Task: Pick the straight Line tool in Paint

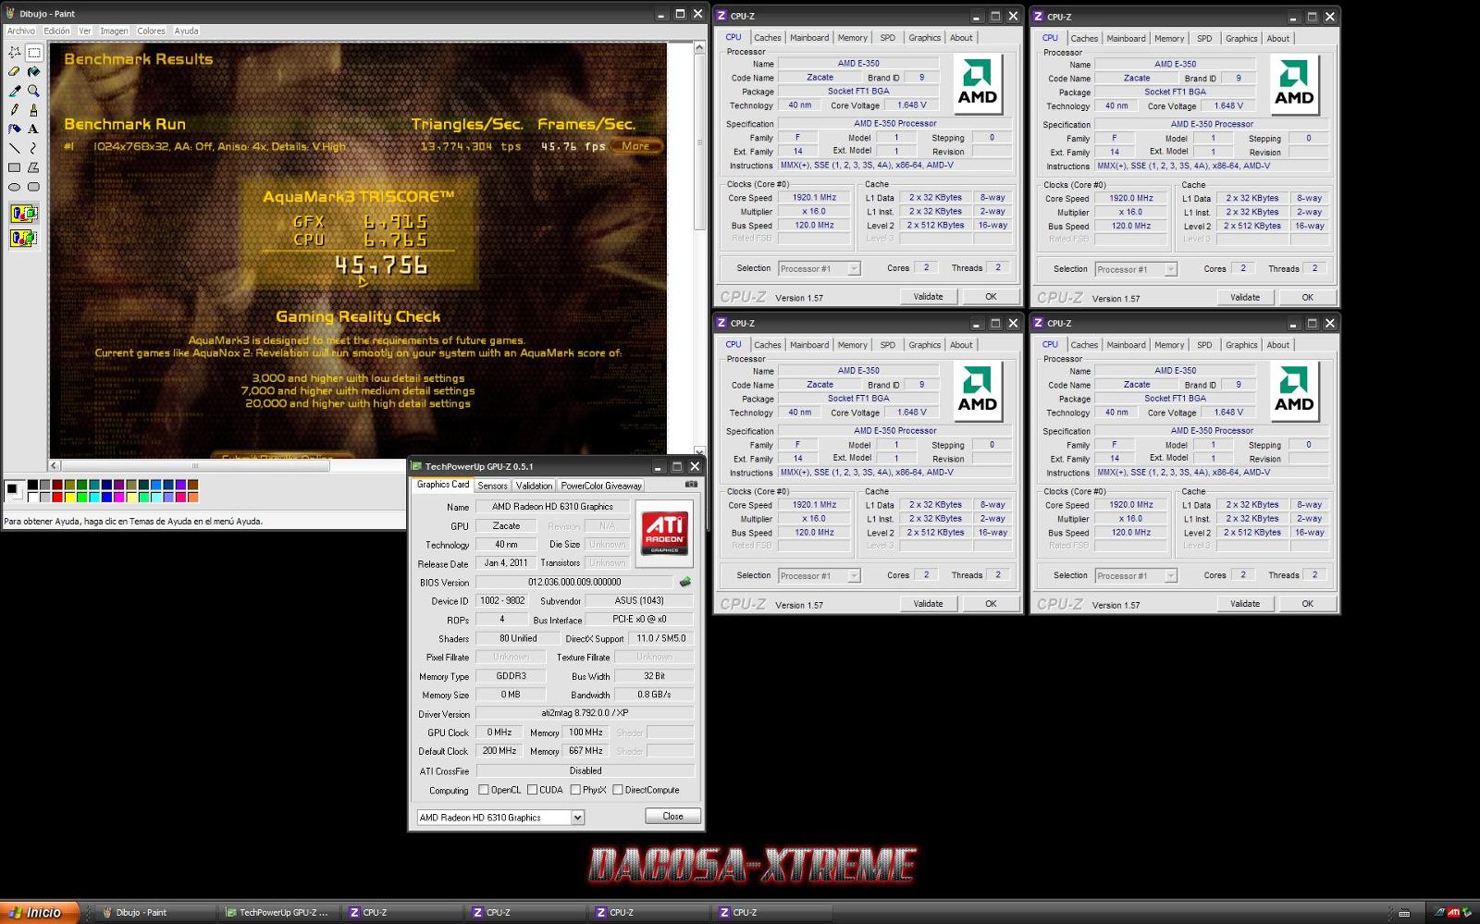Action: tap(15, 148)
